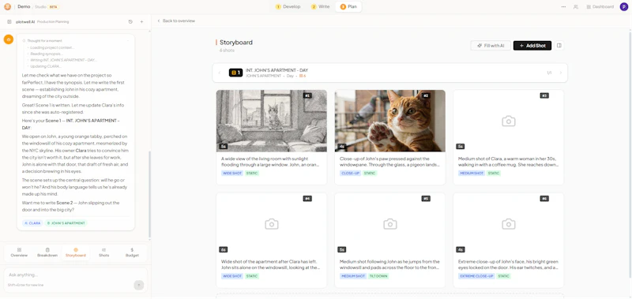
Task: Open chat history clock icon
Action: 130,22
